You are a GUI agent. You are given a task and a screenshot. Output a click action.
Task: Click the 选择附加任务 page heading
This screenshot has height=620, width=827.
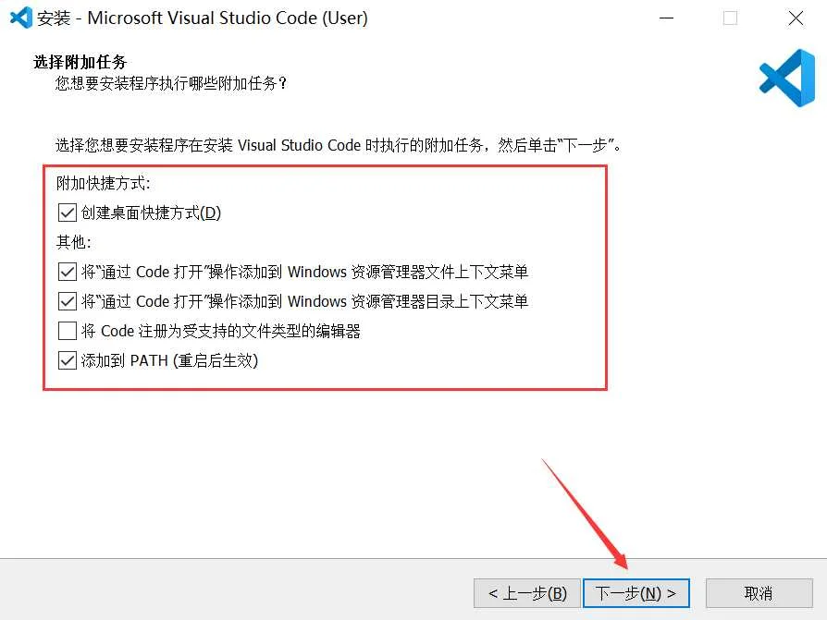(x=80, y=62)
